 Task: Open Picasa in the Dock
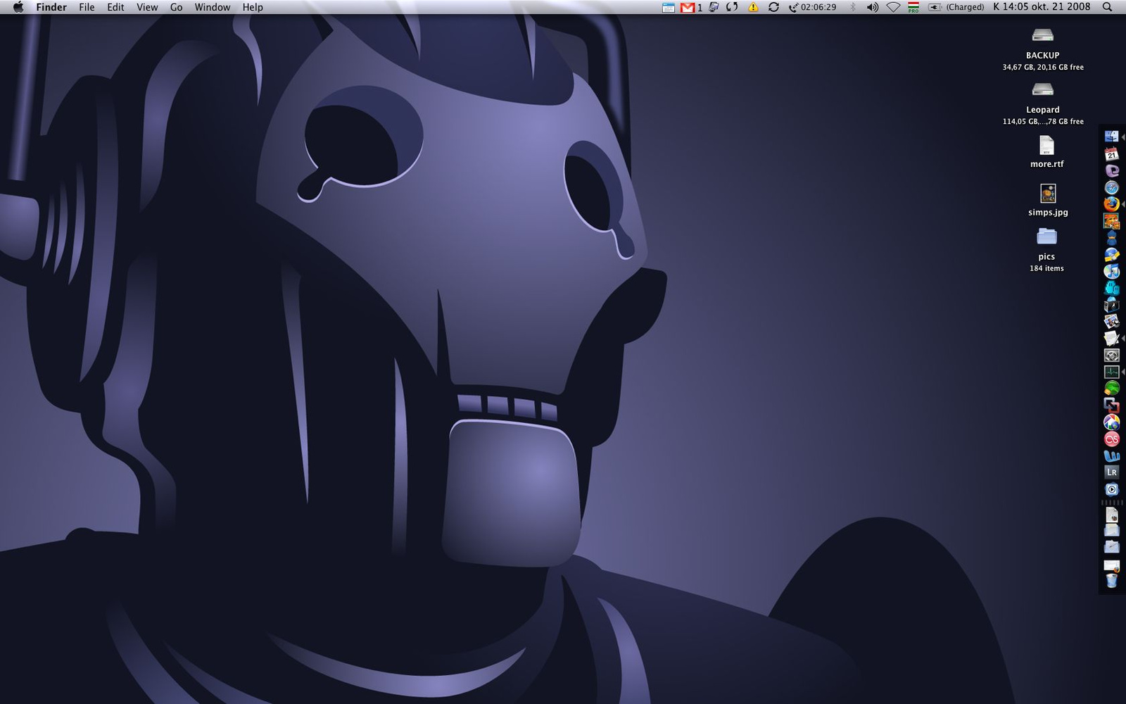tap(1112, 422)
